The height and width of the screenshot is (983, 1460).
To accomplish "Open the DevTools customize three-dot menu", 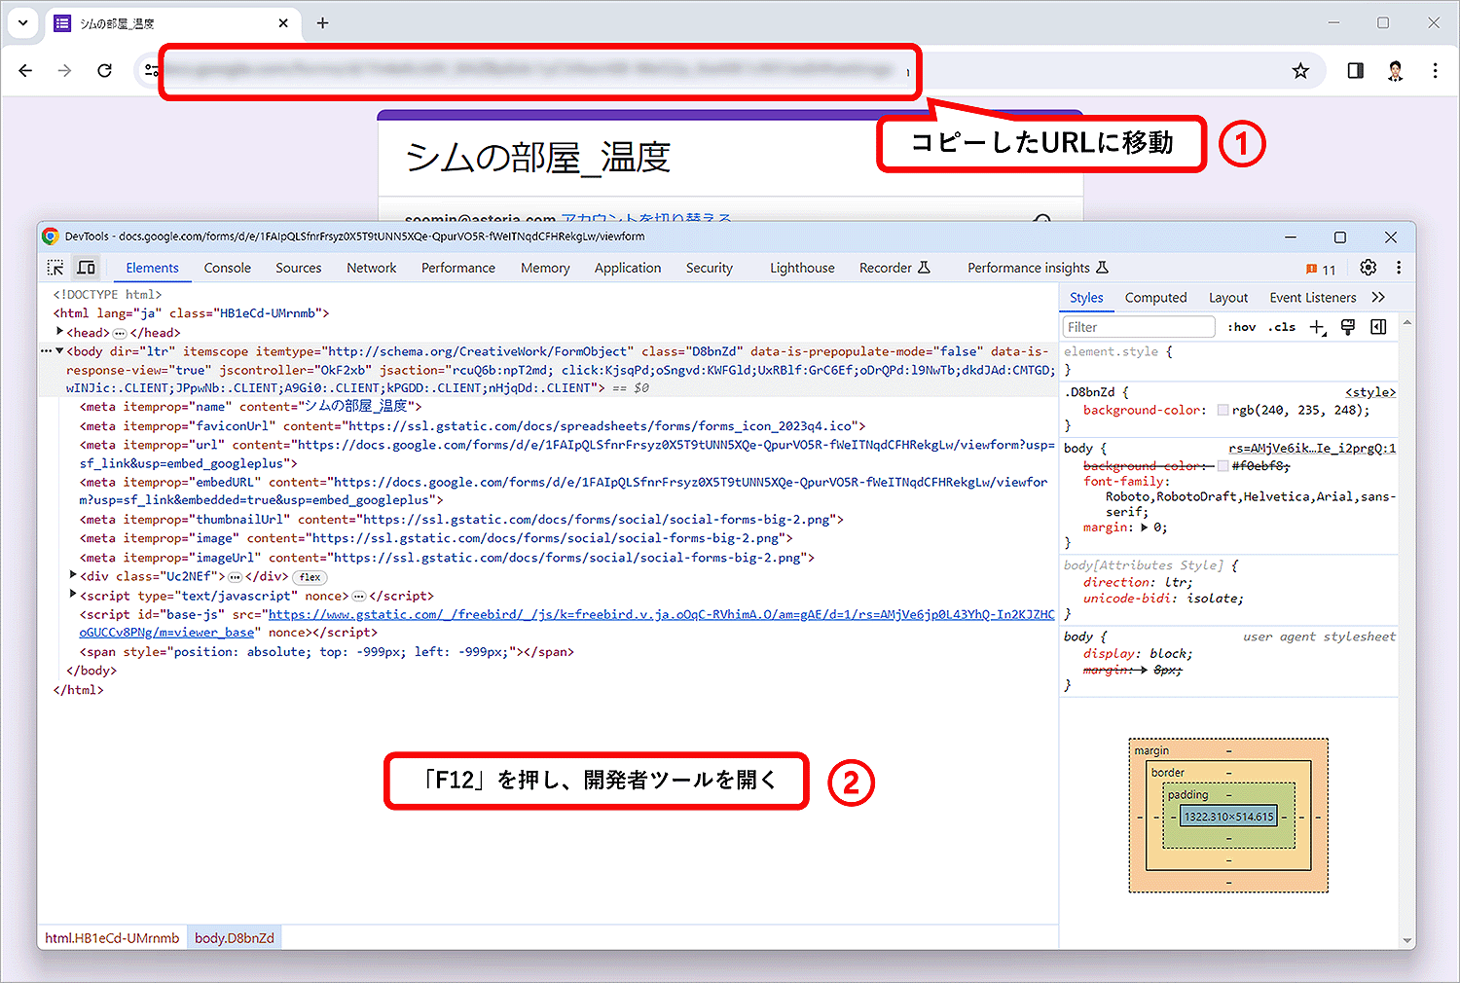I will pos(1399,268).
